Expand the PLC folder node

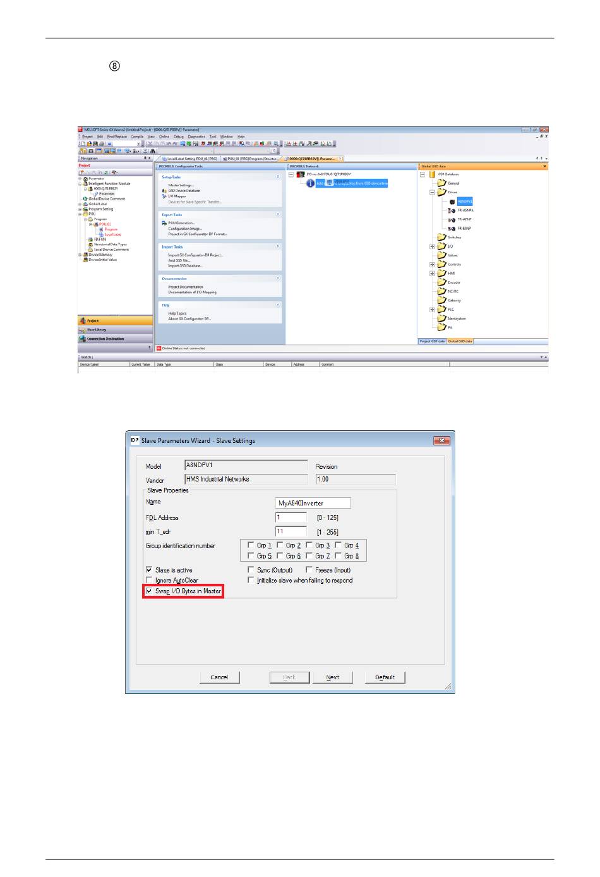(x=432, y=310)
